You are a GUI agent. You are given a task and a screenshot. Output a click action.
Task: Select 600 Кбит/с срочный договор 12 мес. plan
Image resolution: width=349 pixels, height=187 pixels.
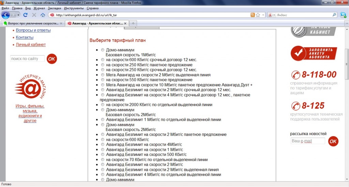[x=102, y=60]
